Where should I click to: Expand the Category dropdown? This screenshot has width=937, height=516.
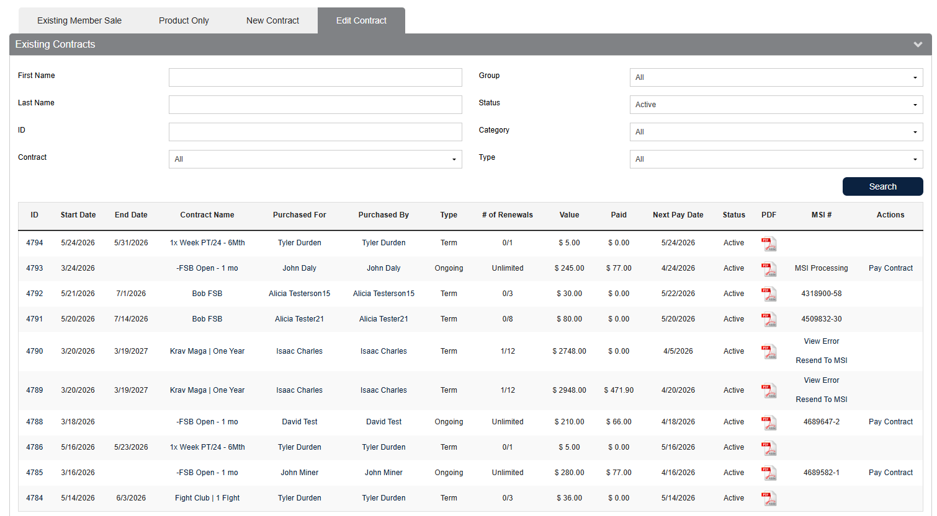(x=776, y=132)
